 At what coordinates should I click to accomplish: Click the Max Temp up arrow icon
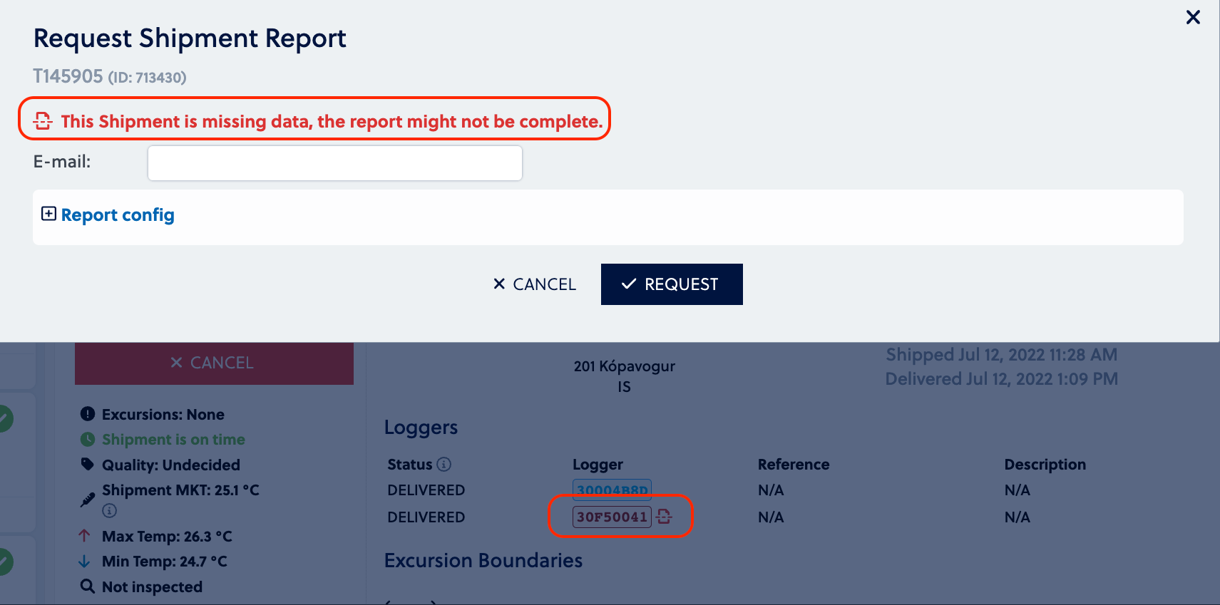pyautogui.click(x=85, y=535)
